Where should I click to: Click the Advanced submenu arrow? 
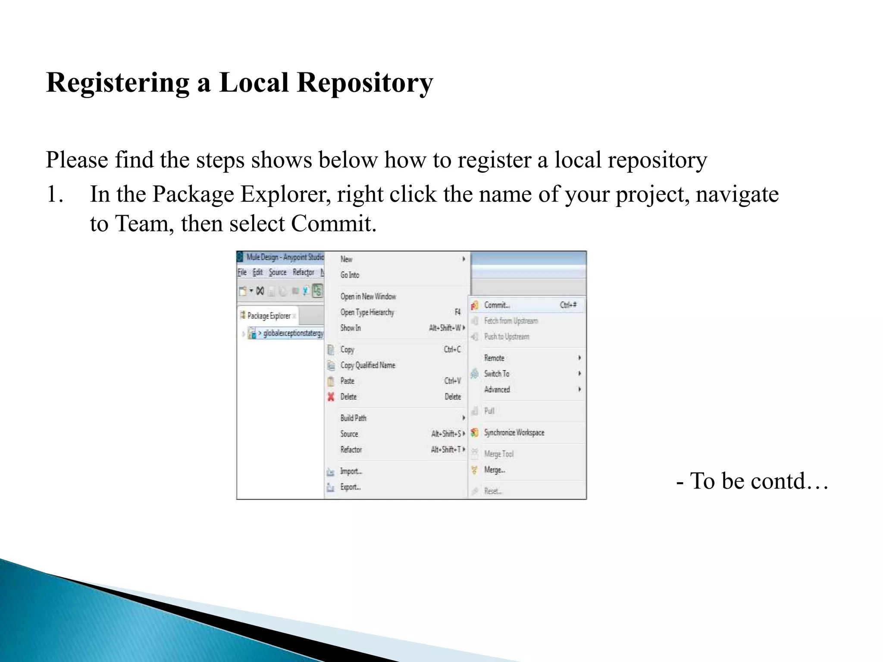[579, 389]
